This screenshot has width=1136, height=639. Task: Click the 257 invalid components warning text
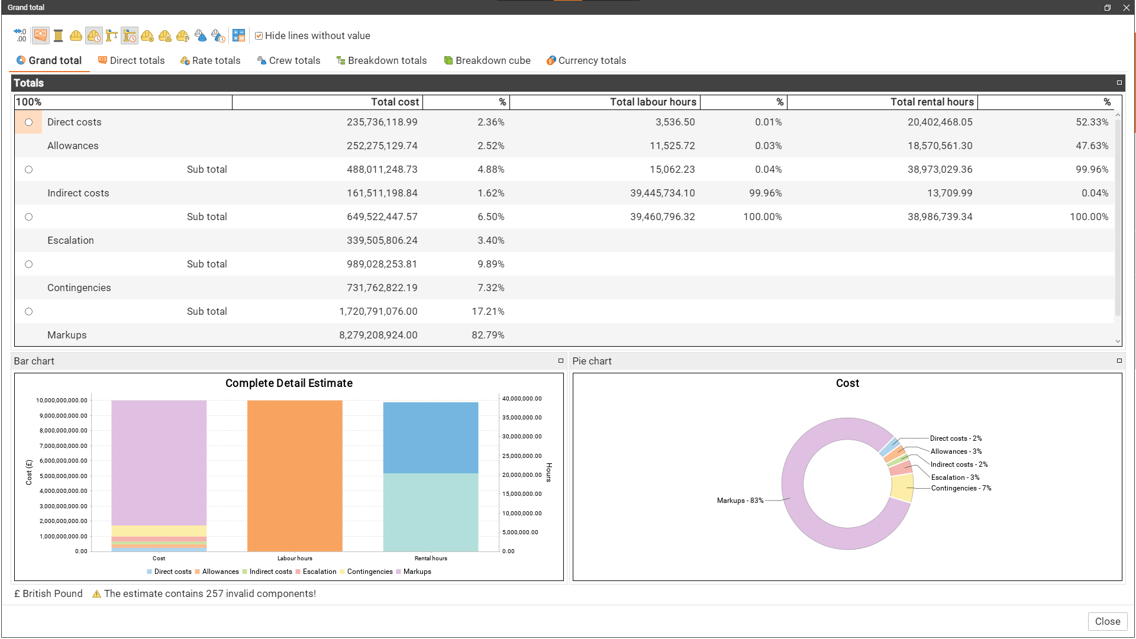(210, 593)
